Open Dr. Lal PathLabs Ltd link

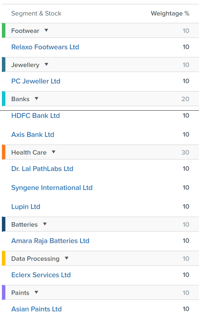42,169
